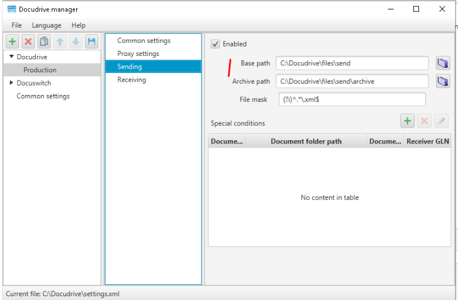458x300 pixels.
Task: Select the Docuswitch tree item label
Action: click(34, 83)
